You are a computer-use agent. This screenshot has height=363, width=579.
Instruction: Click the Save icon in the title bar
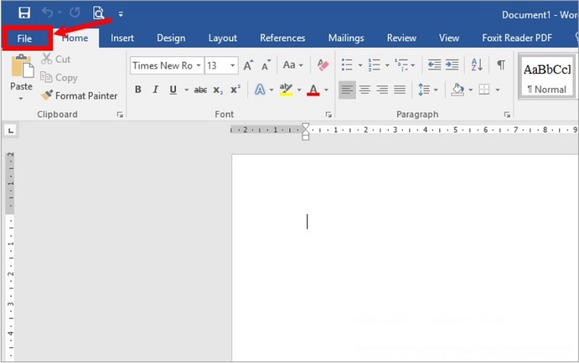coord(25,13)
